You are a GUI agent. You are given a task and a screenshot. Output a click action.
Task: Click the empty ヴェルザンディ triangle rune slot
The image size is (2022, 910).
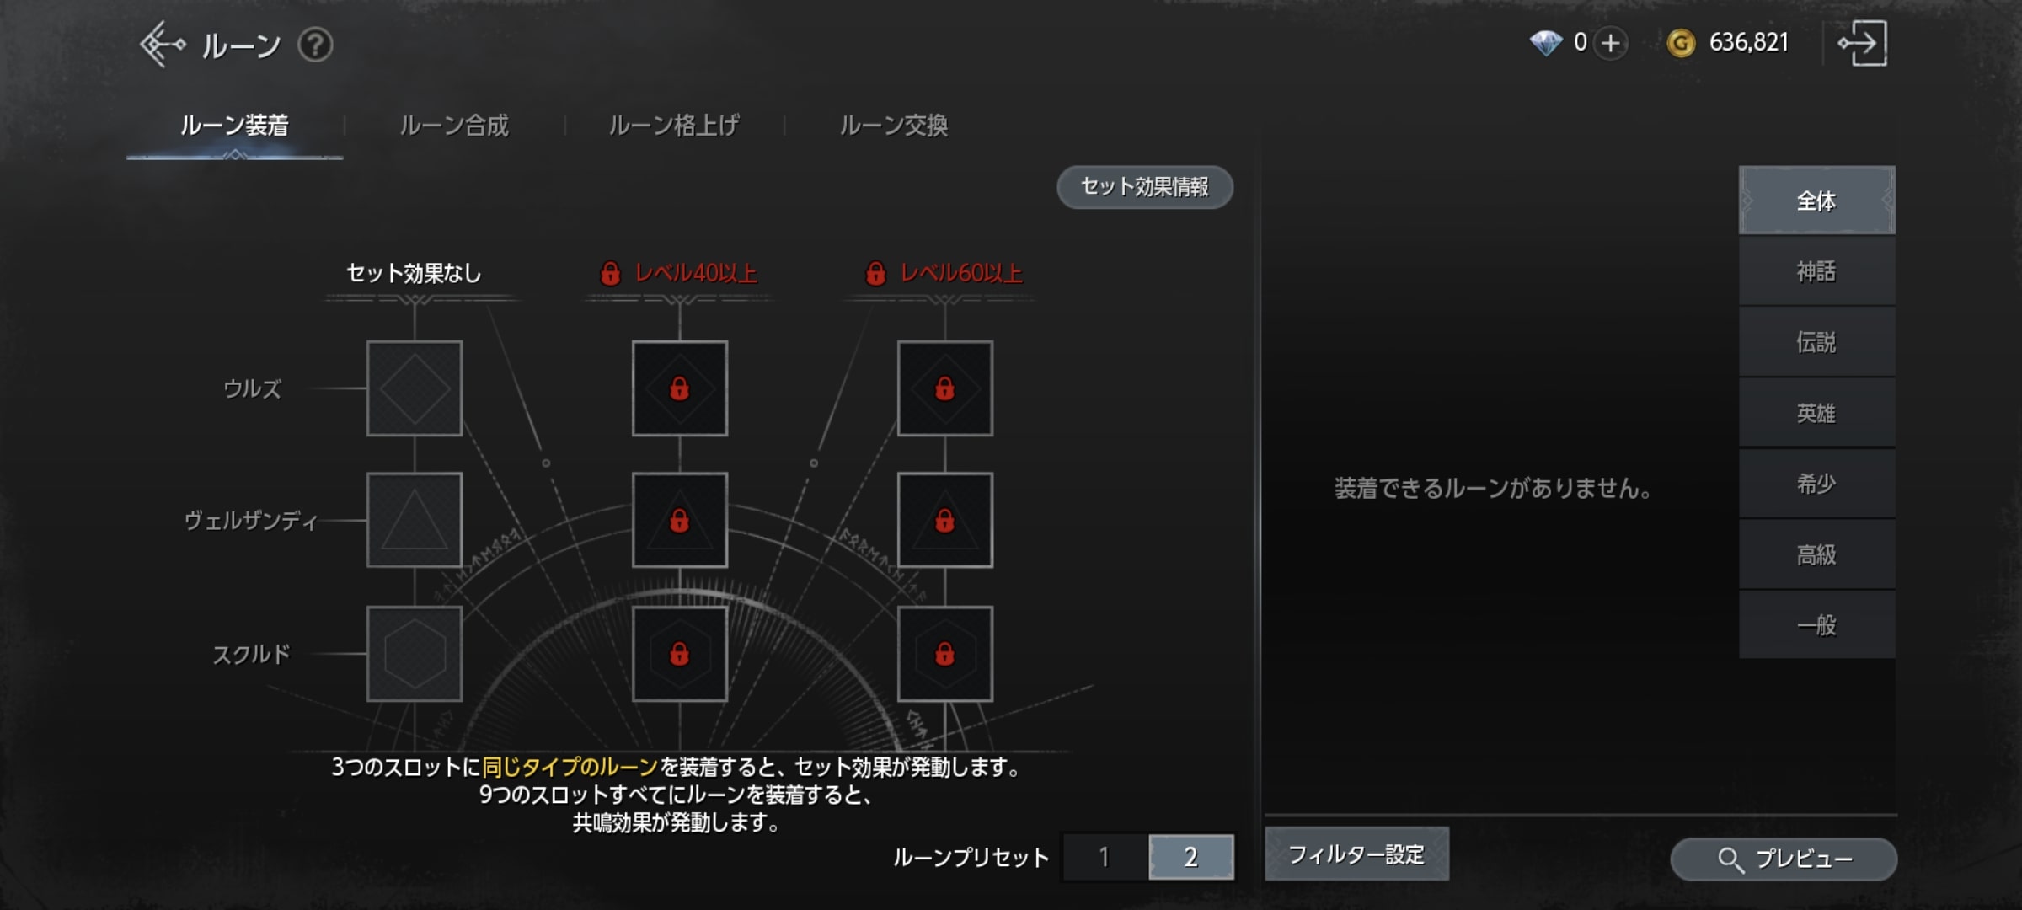coord(414,521)
